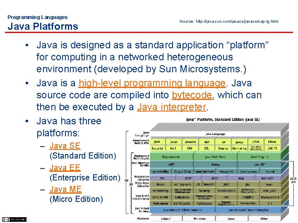
Task: Click the 'Java Web Start' block
Action: coord(215,157)
